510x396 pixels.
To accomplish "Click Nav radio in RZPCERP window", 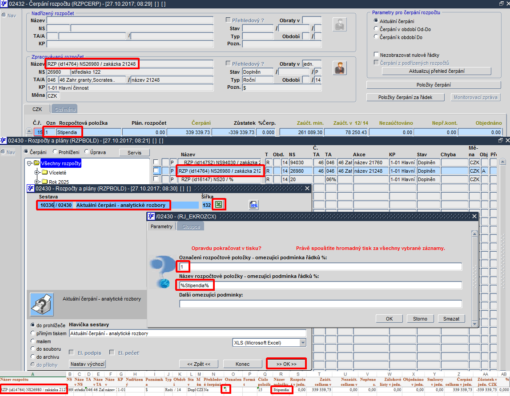I will pyautogui.click(x=4, y=15).
